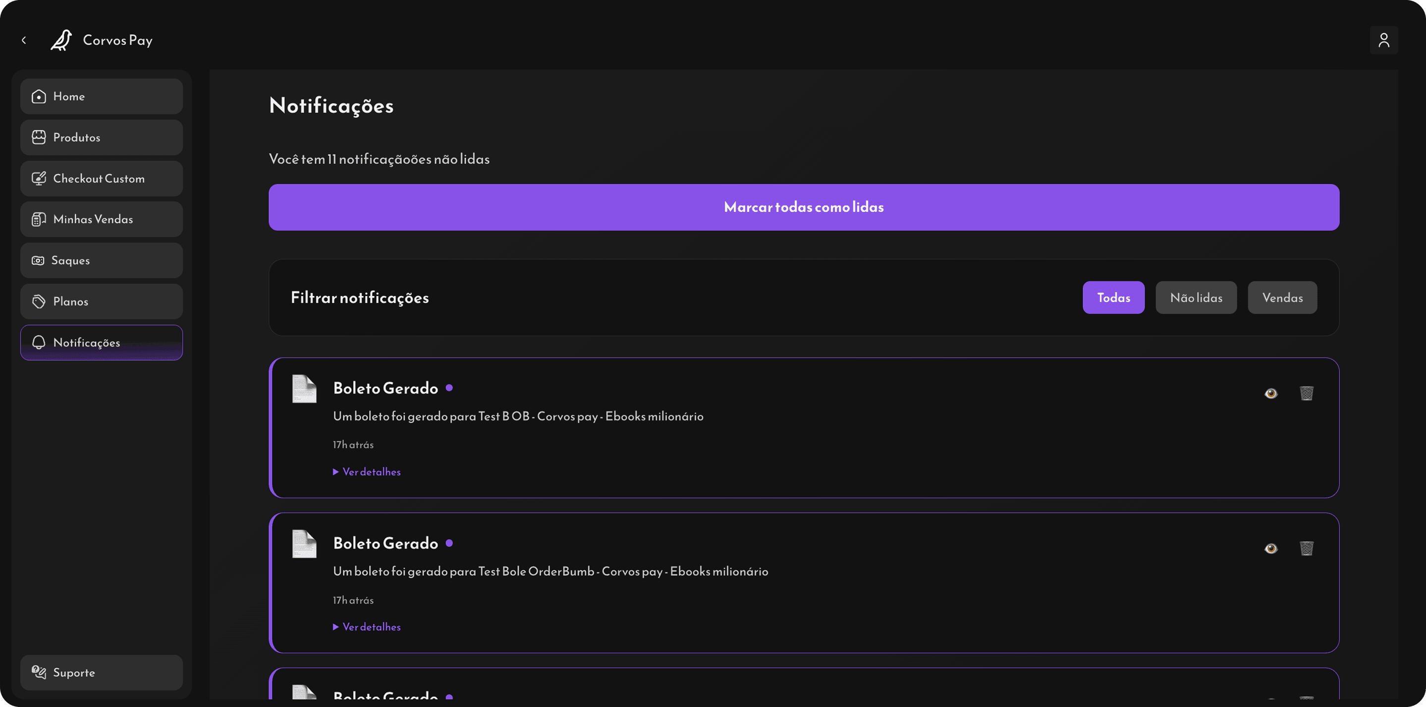The height and width of the screenshot is (707, 1426).
Task: Select Notificações in sidebar
Action: click(101, 343)
